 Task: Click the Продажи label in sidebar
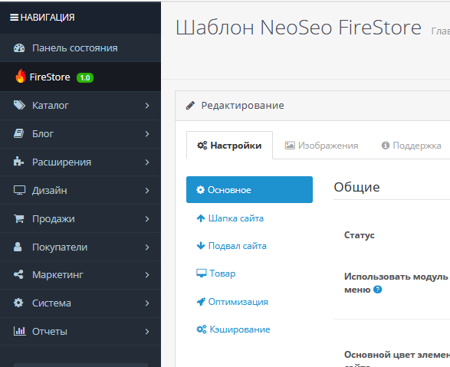54,219
